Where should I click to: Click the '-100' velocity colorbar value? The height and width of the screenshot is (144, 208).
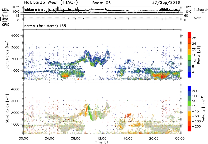197,121
